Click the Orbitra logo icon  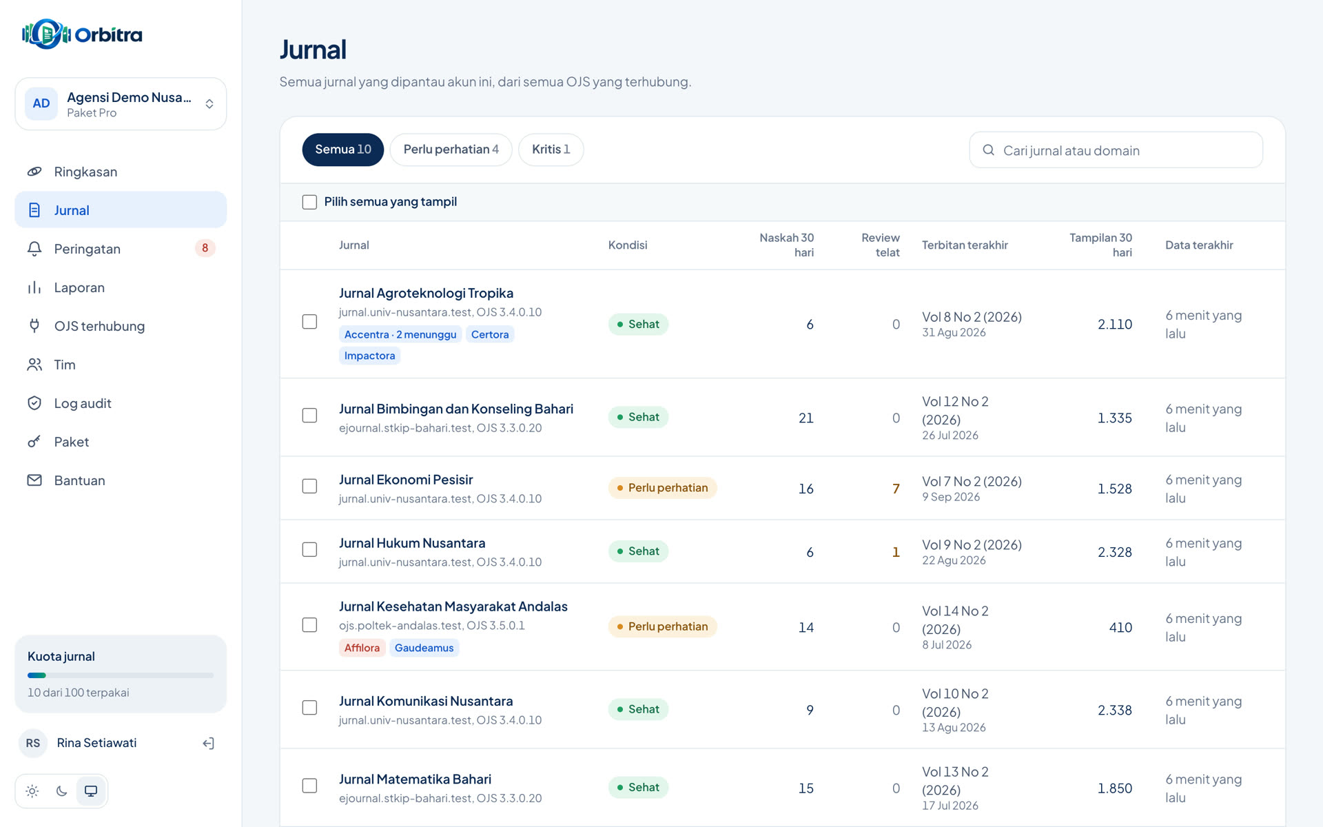tap(46, 34)
